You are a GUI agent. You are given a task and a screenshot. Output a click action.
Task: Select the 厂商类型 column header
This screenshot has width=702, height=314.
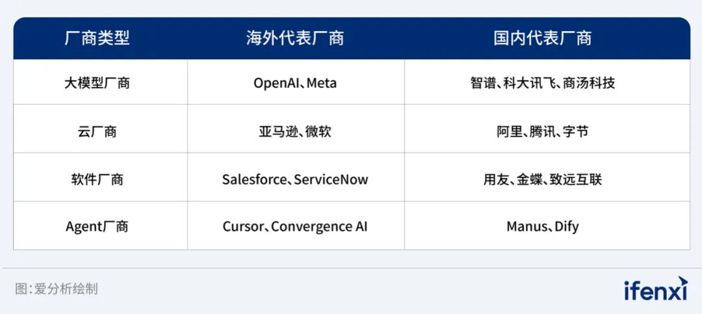point(97,38)
